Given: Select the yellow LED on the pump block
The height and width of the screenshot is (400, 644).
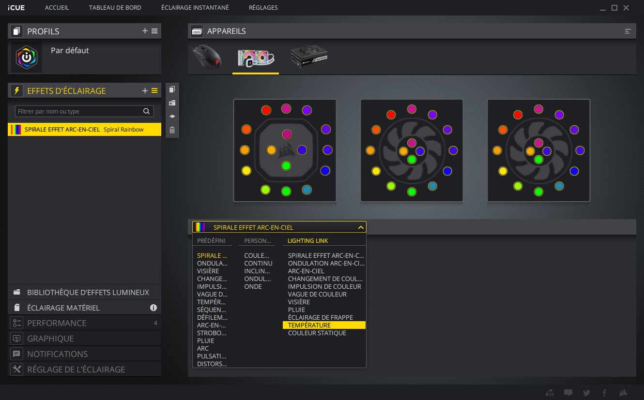Looking at the screenshot, I should [246, 170].
